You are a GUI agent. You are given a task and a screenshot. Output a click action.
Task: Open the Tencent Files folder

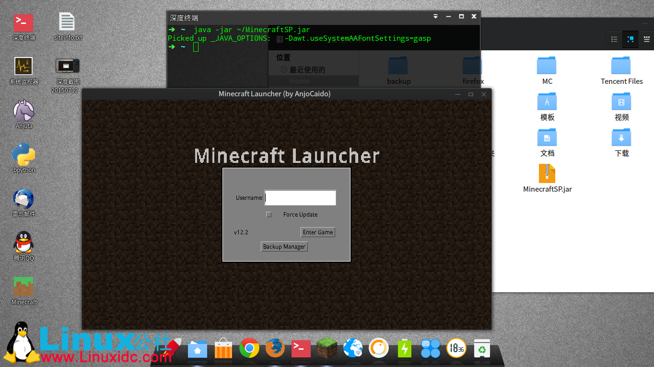coord(621,70)
